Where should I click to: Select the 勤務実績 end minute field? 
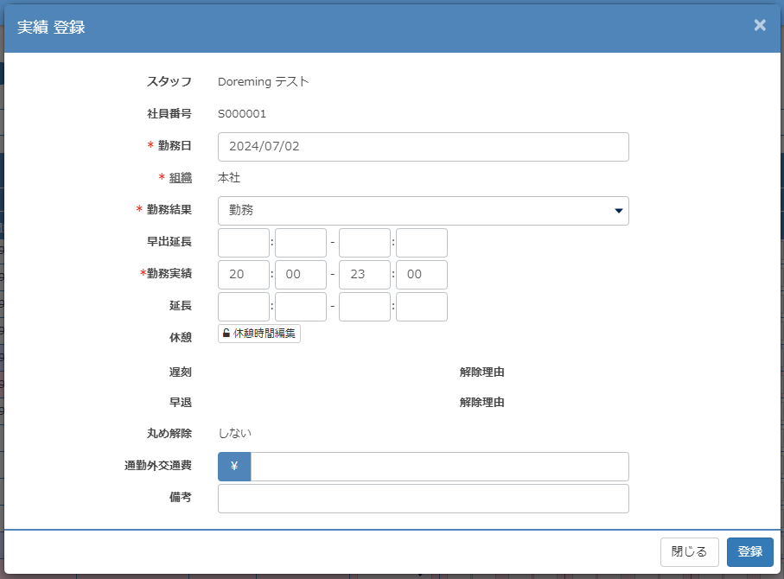click(x=421, y=275)
